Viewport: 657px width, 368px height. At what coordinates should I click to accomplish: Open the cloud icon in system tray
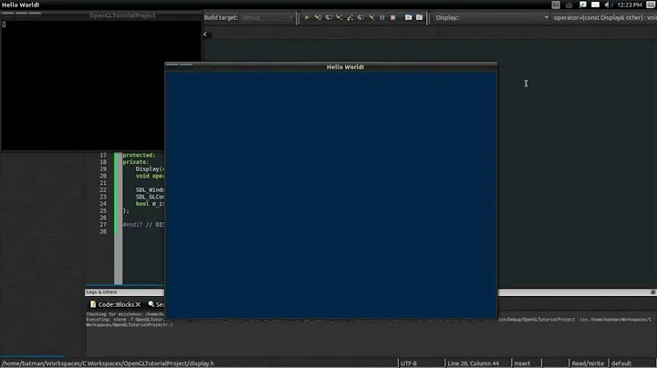[569, 5]
